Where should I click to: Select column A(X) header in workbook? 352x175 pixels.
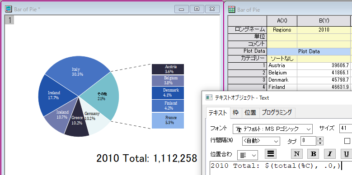(x=282, y=21)
